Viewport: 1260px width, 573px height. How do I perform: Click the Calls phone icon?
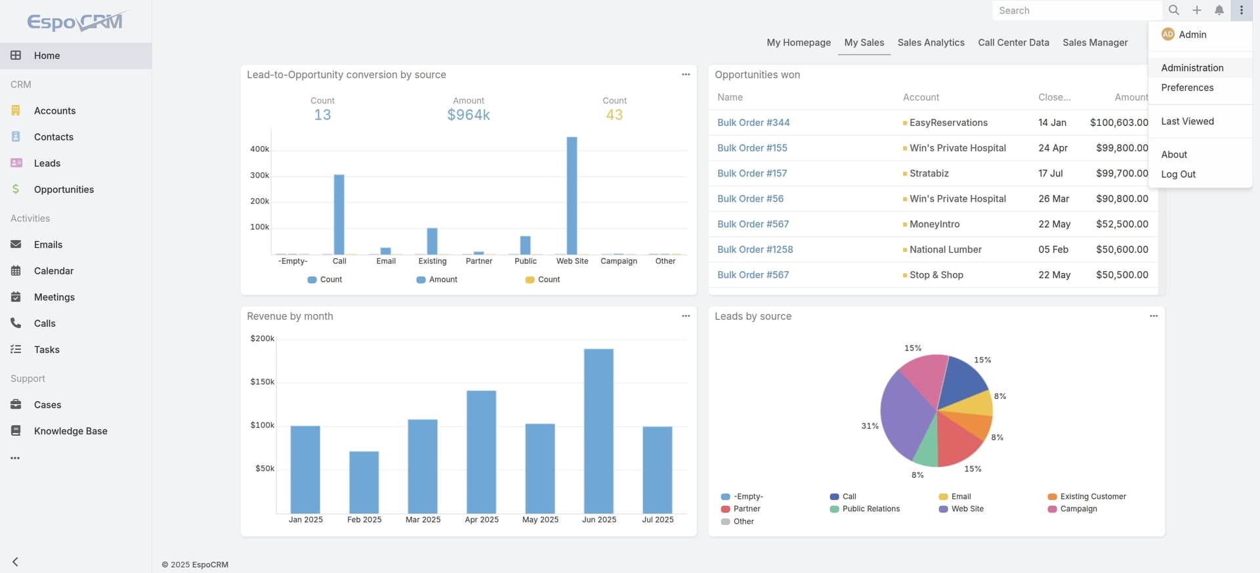coord(16,324)
